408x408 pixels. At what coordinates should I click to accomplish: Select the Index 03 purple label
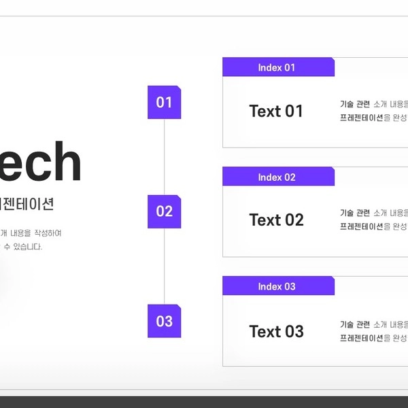point(277,286)
